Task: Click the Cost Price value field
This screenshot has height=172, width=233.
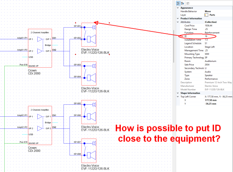Action: coord(217,26)
